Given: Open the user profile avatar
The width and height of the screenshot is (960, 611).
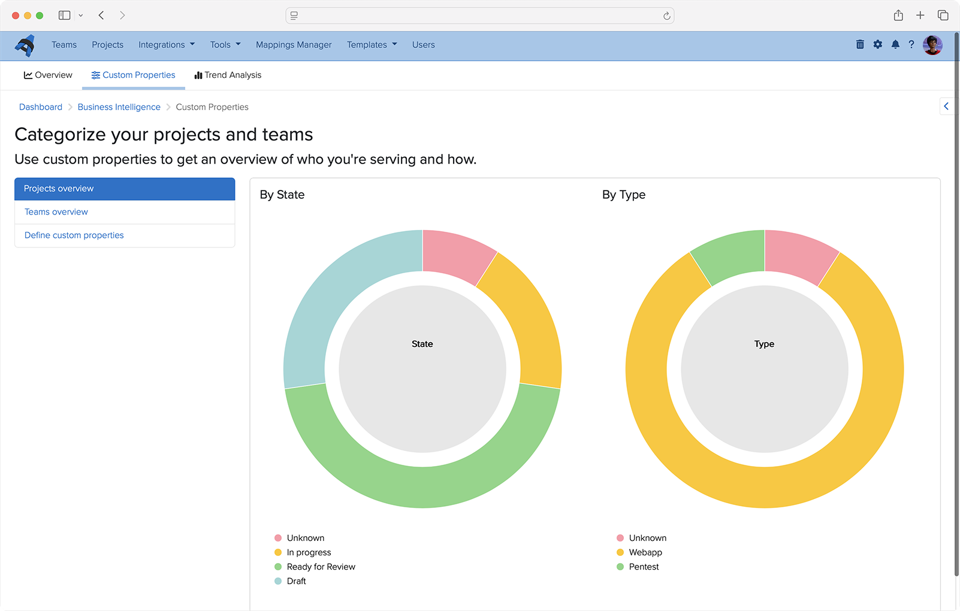Looking at the screenshot, I should (932, 45).
